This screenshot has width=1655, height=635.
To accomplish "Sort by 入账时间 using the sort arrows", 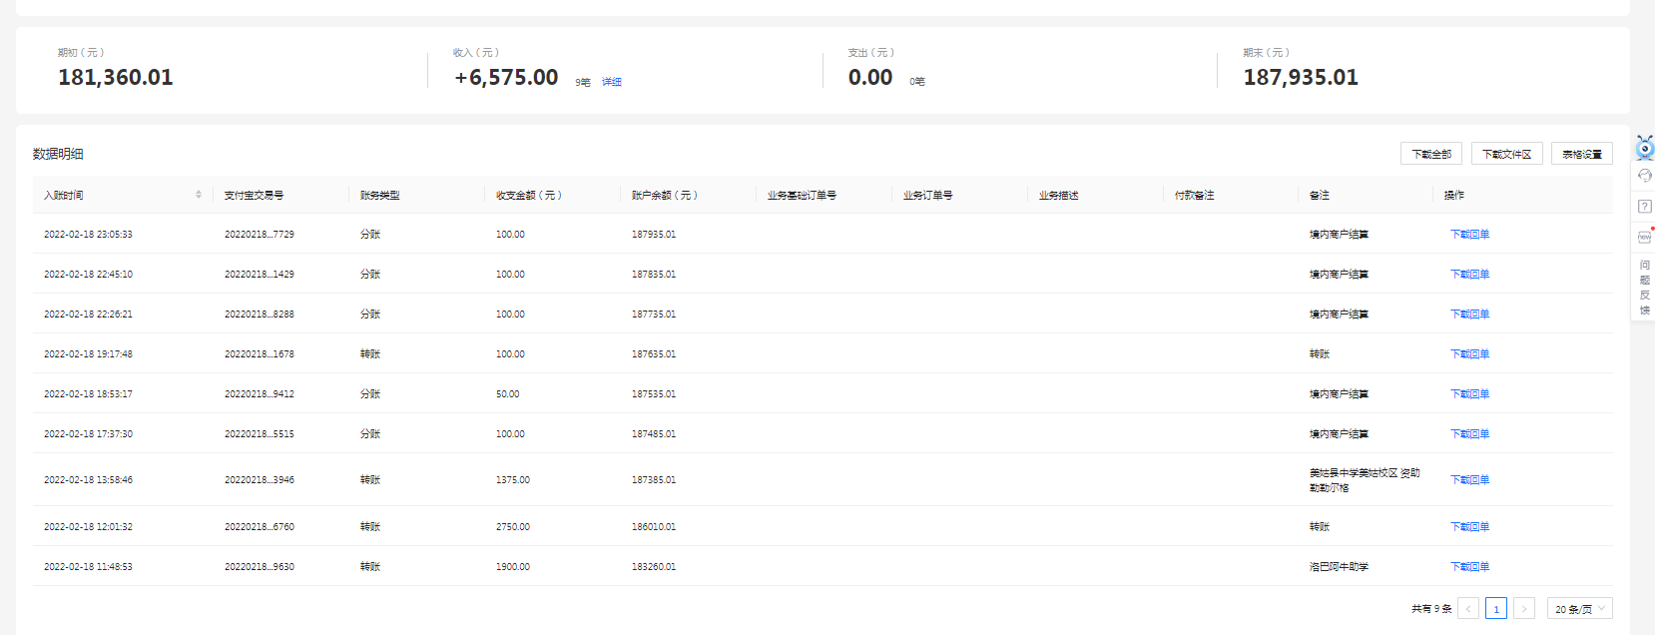I will coord(199,195).
